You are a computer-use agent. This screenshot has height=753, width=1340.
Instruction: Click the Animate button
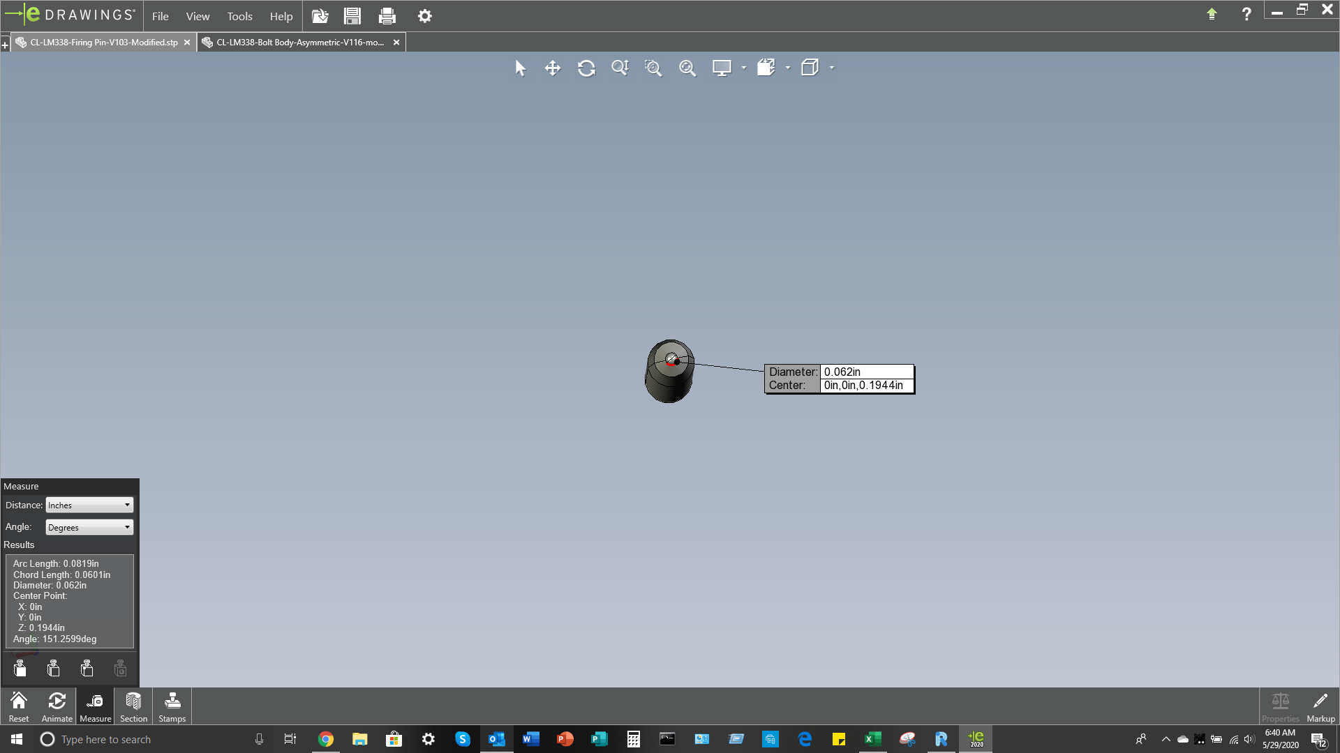tap(57, 706)
